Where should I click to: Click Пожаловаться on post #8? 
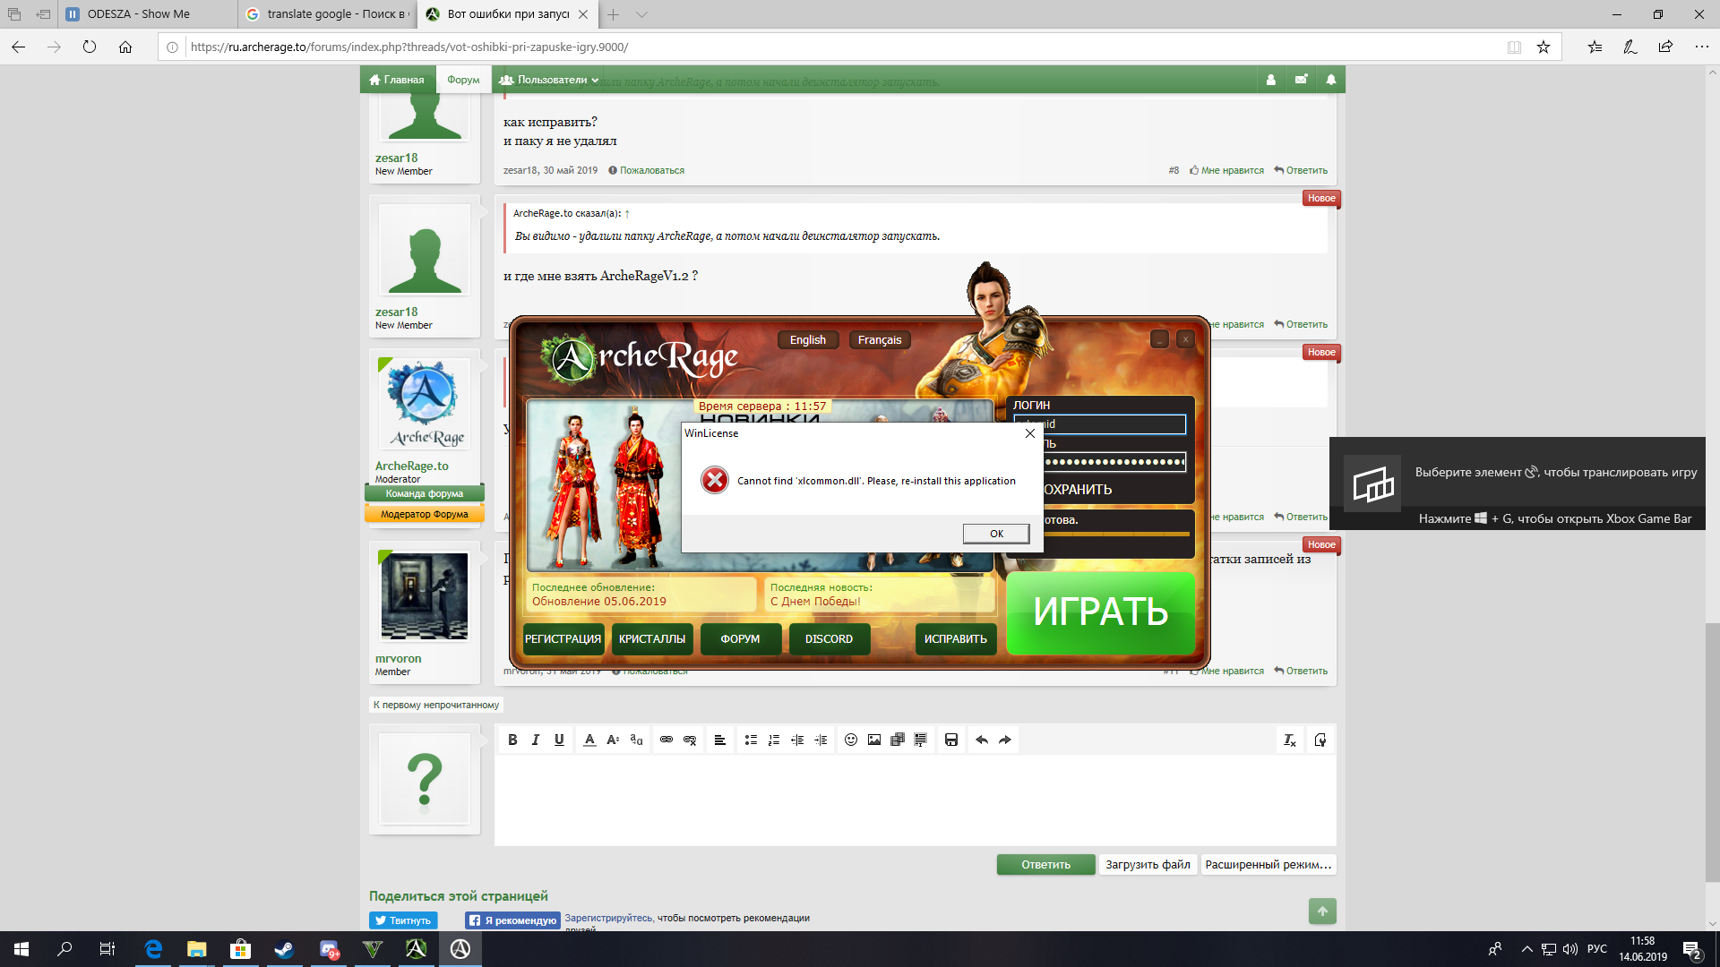(646, 170)
